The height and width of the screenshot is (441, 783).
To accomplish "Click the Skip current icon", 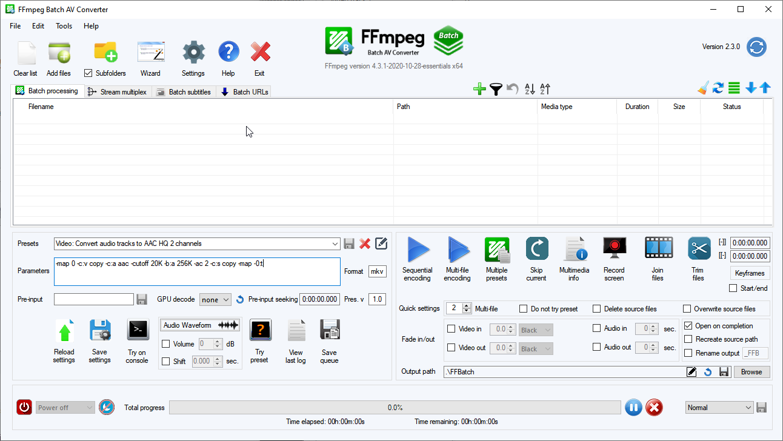I will [x=537, y=249].
